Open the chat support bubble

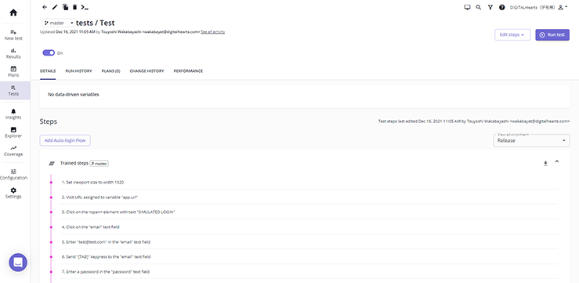tap(18, 263)
